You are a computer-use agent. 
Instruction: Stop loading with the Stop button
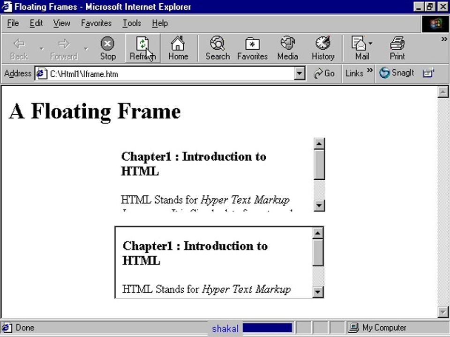coord(108,48)
